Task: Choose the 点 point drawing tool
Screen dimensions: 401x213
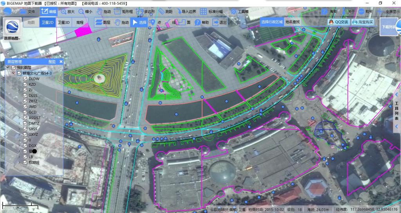Action: [155, 22]
